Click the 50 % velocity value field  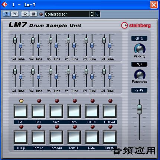[139, 39]
